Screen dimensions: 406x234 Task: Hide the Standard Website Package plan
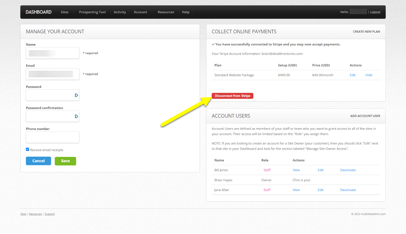click(x=369, y=75)
